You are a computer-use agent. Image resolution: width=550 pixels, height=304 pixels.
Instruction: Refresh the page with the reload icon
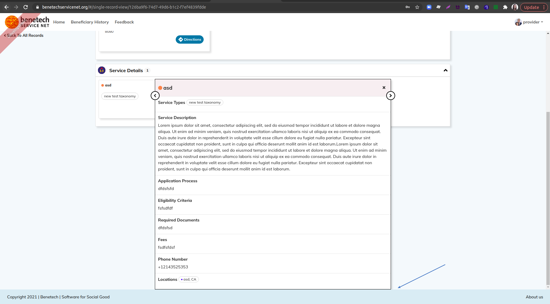(x=25, y=7)
